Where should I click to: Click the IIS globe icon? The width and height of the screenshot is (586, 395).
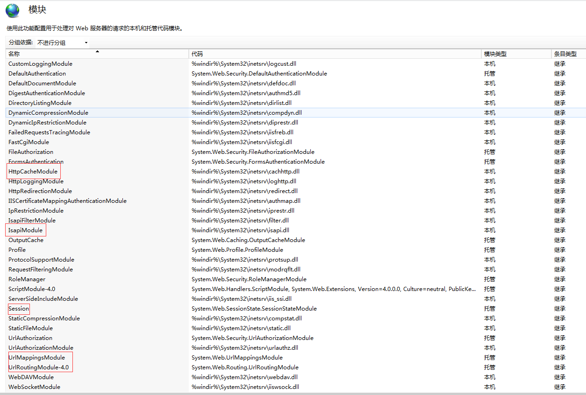point(12,10)
